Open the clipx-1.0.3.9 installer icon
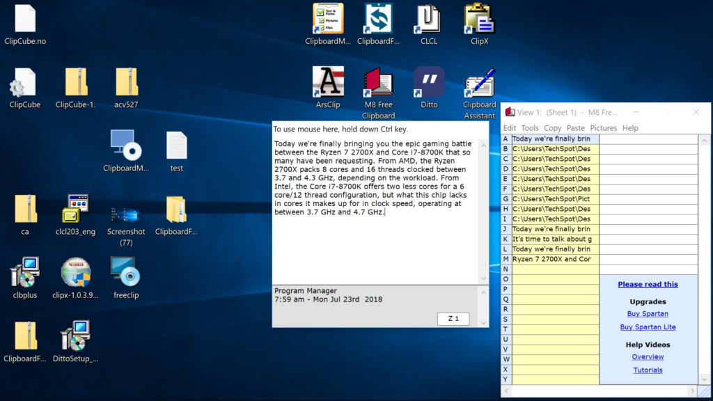 point(75,272)
